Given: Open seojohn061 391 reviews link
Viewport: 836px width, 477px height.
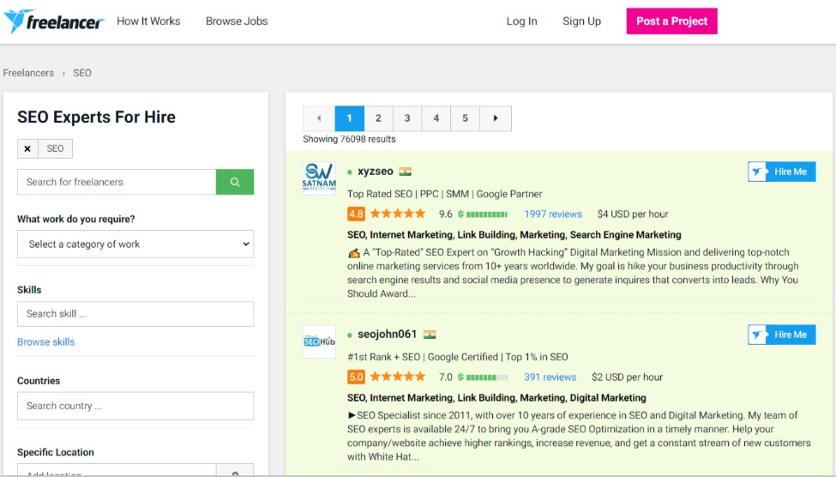Looking at the screenshot, I should 550,377.
